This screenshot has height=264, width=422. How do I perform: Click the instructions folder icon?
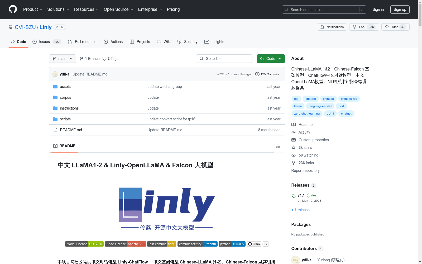click(x=55, y=108)
